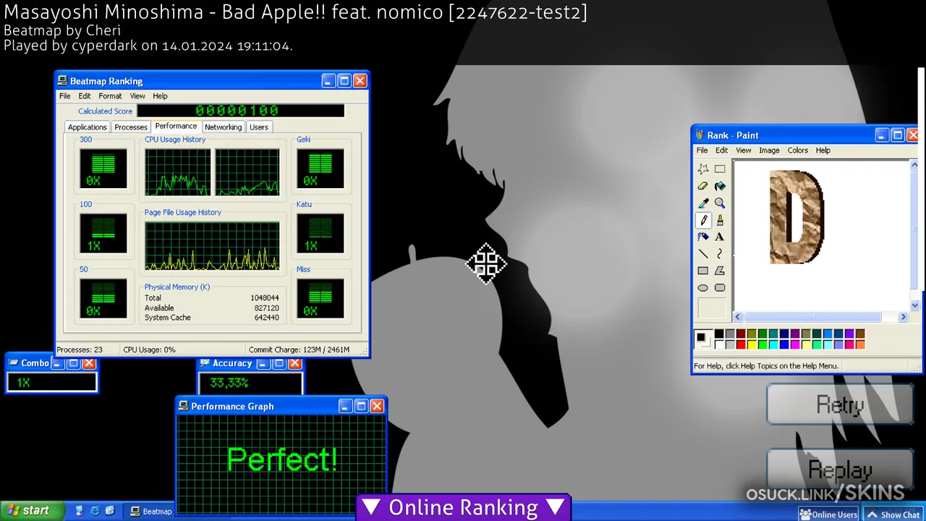Viewport: 926px width, 521px height.
Task: Pick the Curve tool in Paint
Action: tap(720, 254)
